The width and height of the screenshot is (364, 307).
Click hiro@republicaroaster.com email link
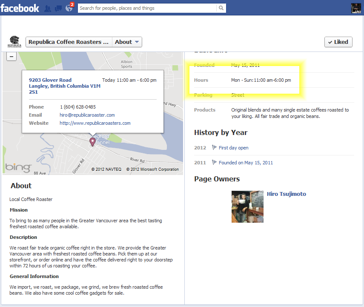[x=87, y=115]
